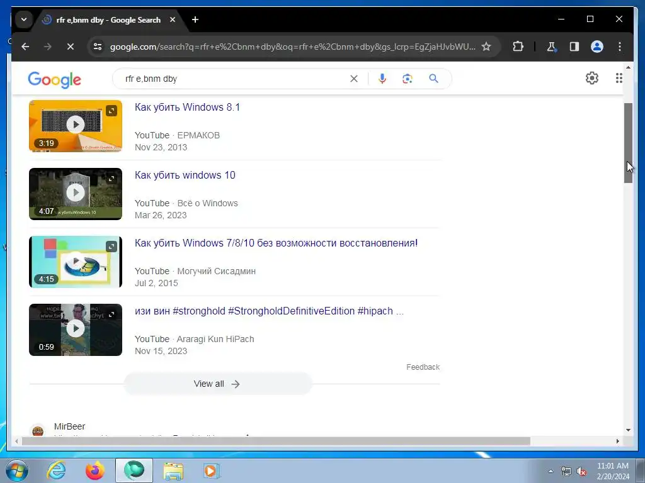Image resolution: width=645 pixels, height=483 pixels.
Task: View all video results
Action: point(217,384)
